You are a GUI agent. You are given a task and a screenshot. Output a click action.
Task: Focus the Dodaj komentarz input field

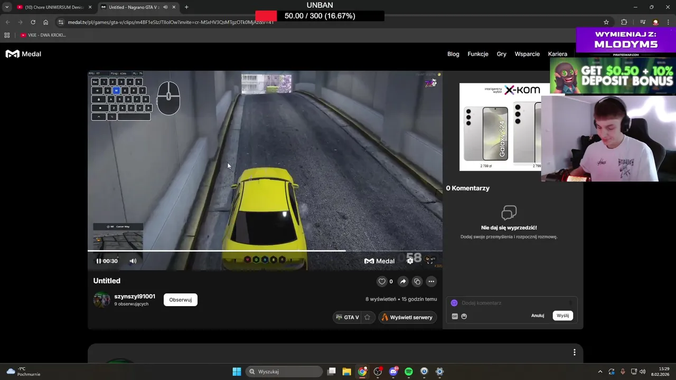coord(512,303)
